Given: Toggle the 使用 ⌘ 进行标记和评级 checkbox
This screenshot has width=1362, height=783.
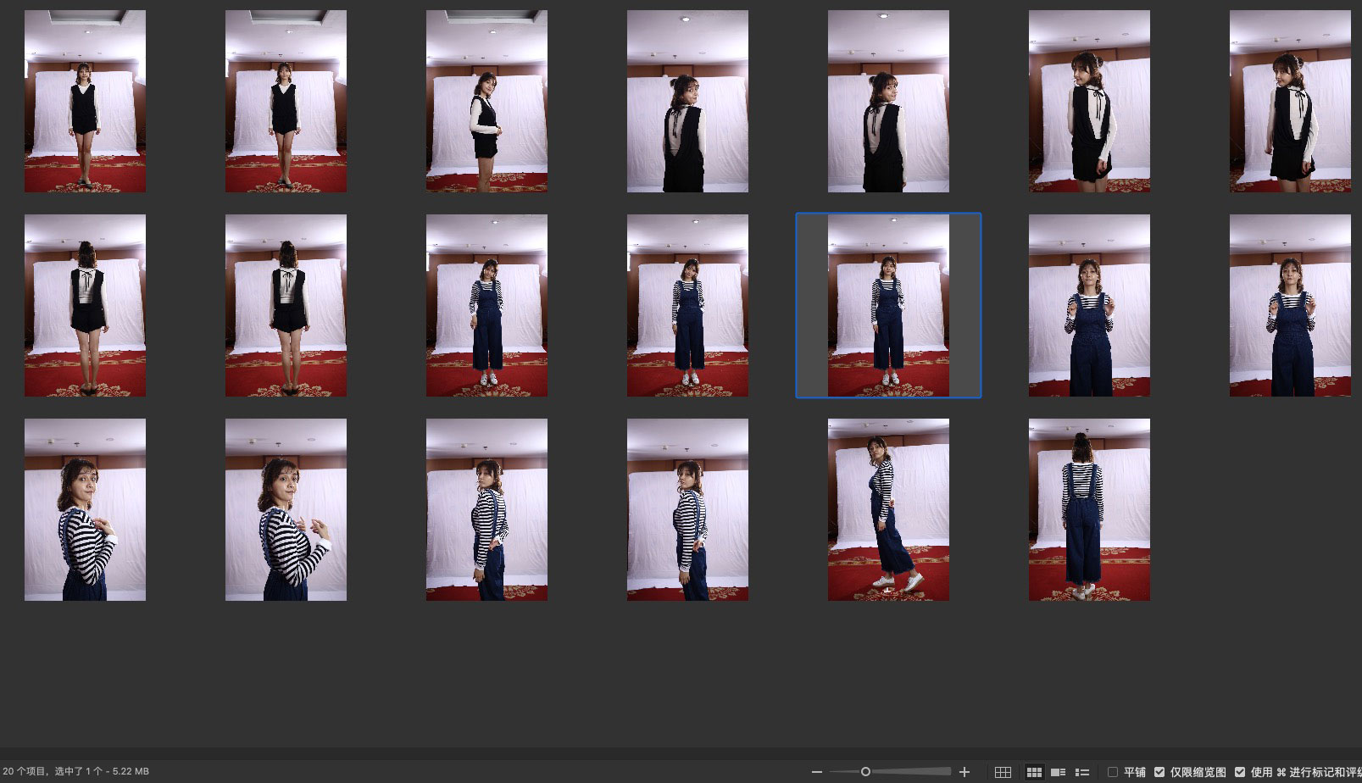Looking at the screenshot, I should 1240,772.
